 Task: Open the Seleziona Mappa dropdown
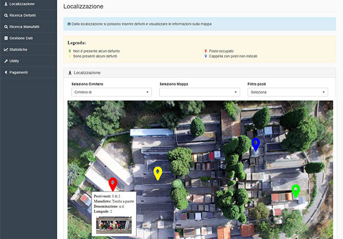200,92
